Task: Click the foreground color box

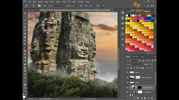Action: [24, 97]
